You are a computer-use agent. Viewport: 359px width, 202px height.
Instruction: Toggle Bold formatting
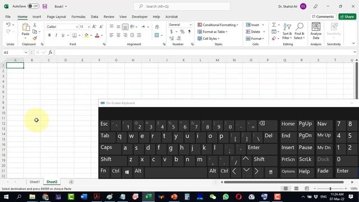[49, 35]
